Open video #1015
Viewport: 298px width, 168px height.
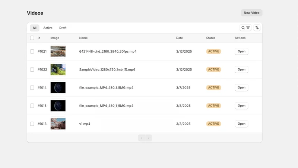pos(241,106)
